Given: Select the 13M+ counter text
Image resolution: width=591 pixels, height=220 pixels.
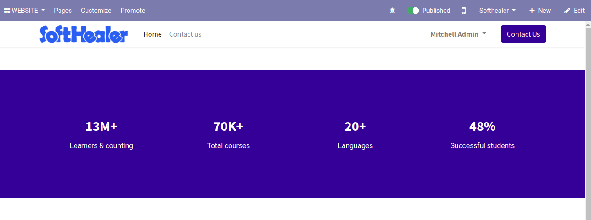Looking at the screenshot, I should coord(102,126).
